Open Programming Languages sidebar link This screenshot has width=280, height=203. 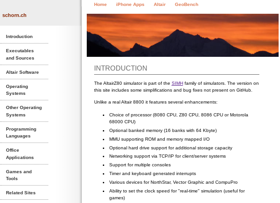coord(21,132)
